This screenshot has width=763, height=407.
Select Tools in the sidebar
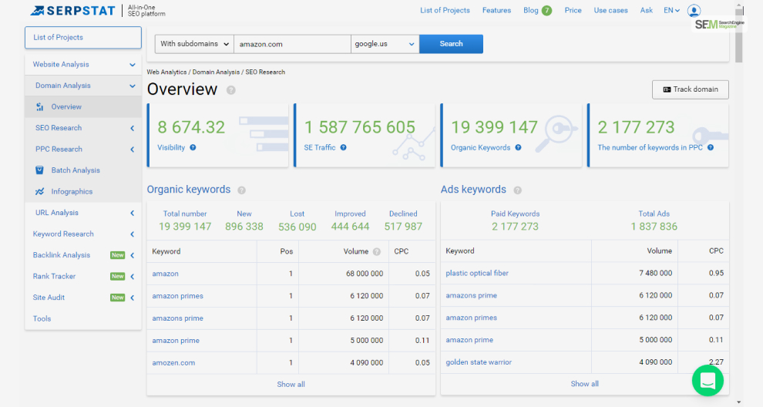[x=42, y=318]
